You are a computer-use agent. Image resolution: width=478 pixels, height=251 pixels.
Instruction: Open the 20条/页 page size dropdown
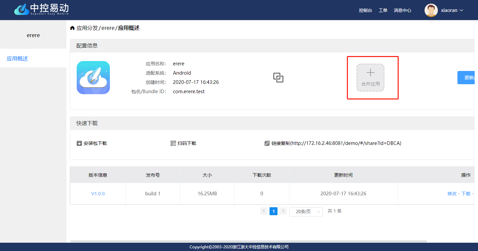pyautogui.click(x=306, y=212)
